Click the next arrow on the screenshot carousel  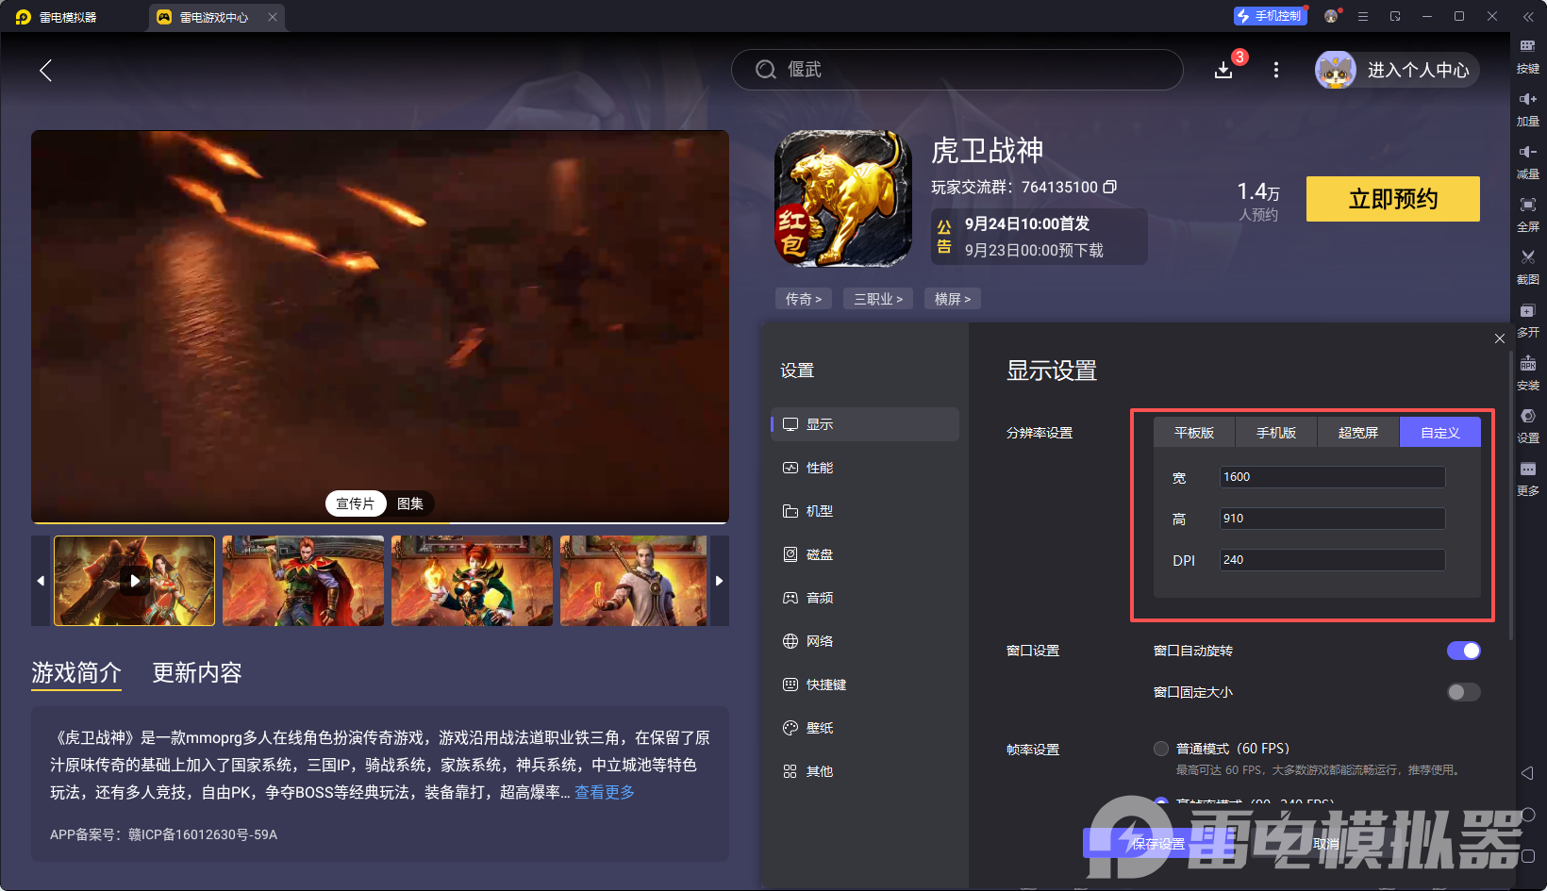(x=719, y=581)
